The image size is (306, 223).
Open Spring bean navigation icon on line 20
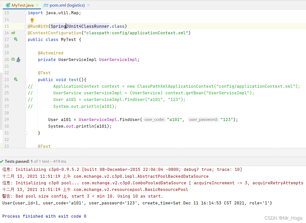(13, 59)
